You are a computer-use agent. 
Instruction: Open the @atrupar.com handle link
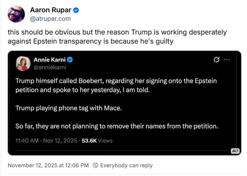click(50, 19)
